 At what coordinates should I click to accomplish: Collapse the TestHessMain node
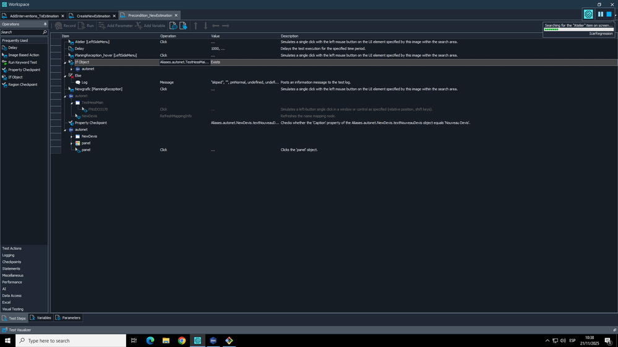point(72,103)
